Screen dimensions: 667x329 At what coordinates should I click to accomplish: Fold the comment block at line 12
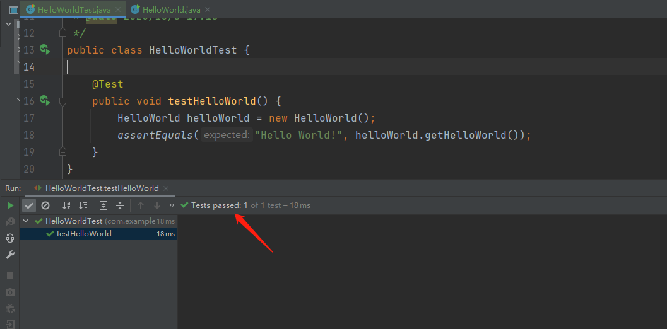(63, 33)
